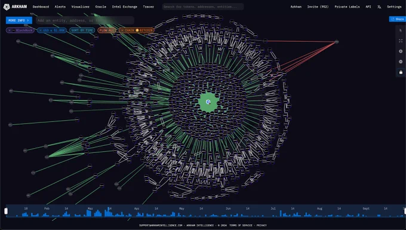
Task: Switch to the Visualizer page
Action: (80, 7)
